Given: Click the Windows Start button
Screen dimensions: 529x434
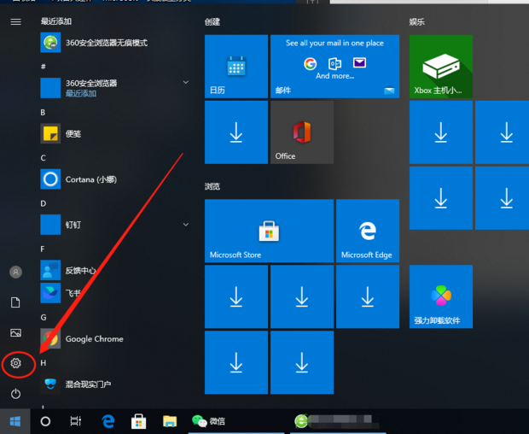Looking at the screenshot, I should (x=15, y=421).
